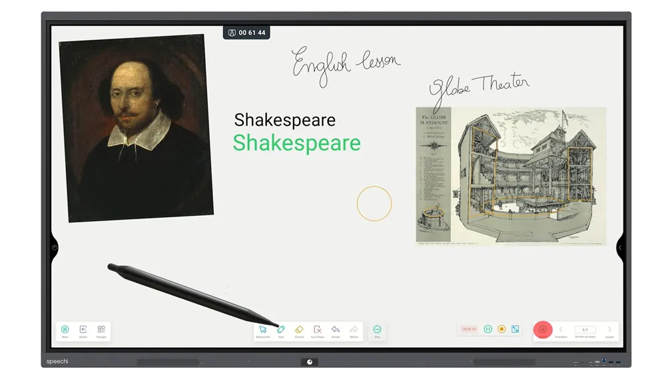The image size is (666, 373).
Task: Open the Partager share icon
Action: coord(101,330)
